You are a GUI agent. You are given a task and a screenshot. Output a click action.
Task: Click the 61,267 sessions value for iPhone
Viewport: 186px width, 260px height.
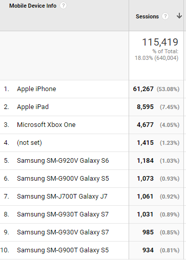pos(143,89)
